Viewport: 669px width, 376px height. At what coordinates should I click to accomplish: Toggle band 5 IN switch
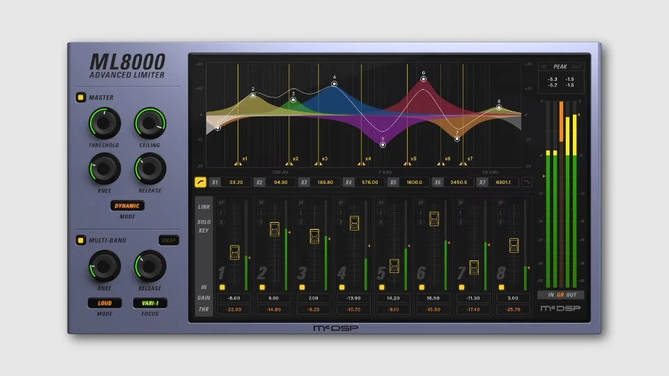(382, 288)
